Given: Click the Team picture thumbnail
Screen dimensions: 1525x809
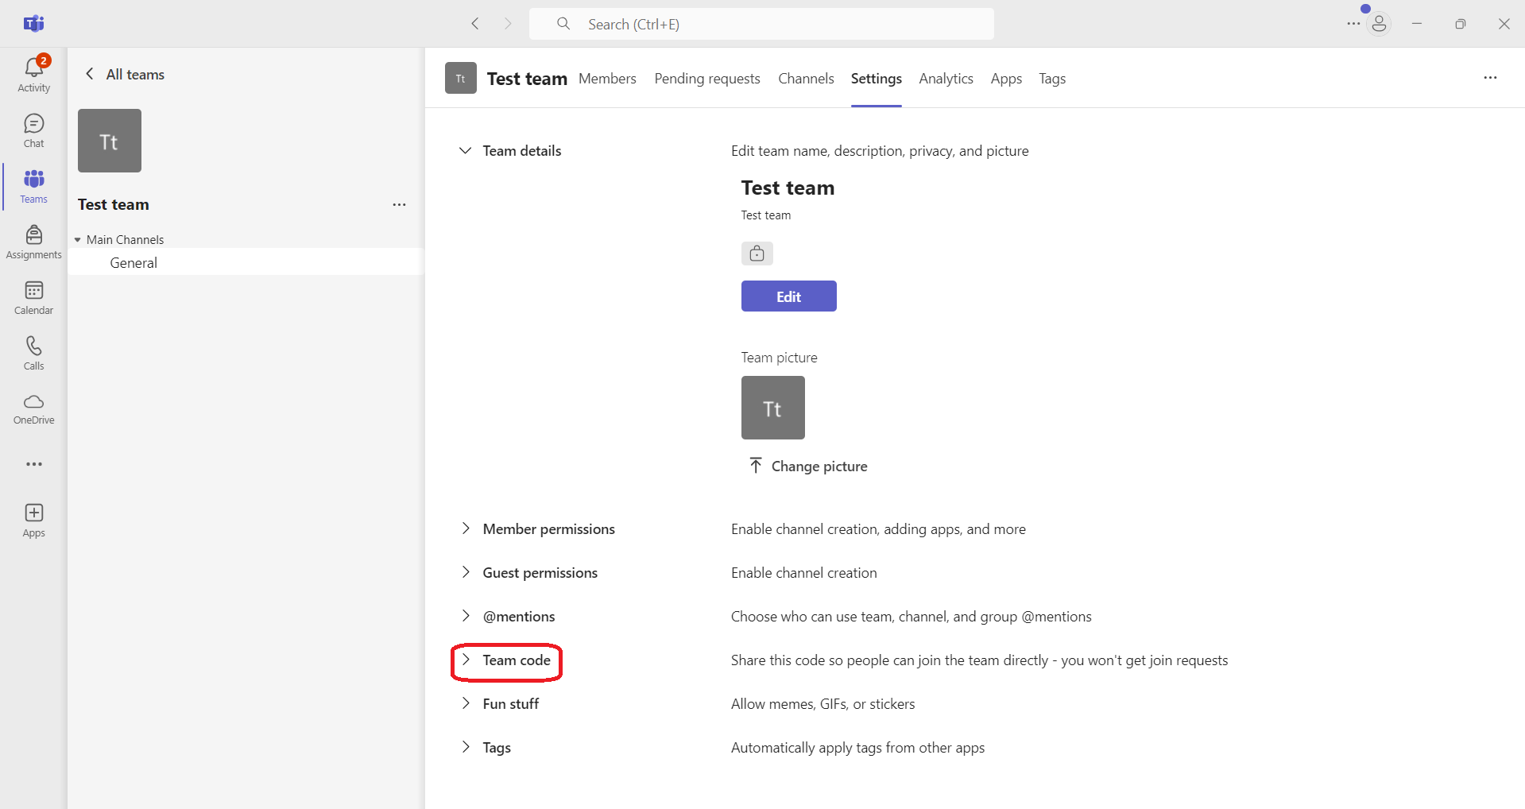Looking at the screenshot, I should (x=772, y=408).
